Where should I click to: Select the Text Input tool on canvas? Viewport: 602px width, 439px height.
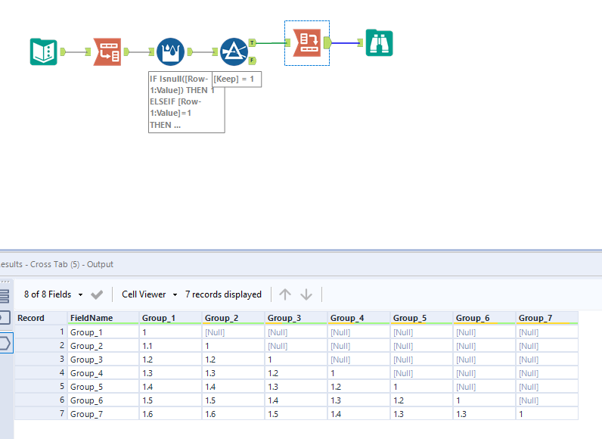click(43, 51)
